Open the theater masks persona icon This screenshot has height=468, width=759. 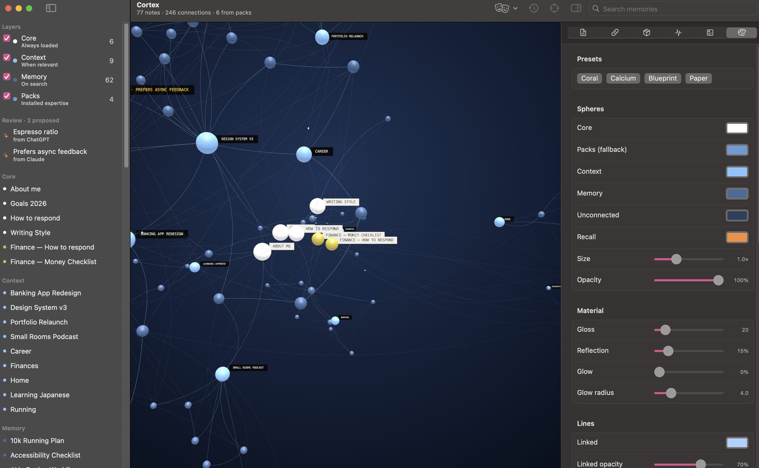tap(502, 8)
